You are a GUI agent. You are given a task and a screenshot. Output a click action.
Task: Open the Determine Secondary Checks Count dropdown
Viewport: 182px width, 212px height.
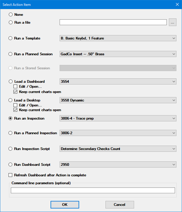pyautogui.click(x=118, y=149)
